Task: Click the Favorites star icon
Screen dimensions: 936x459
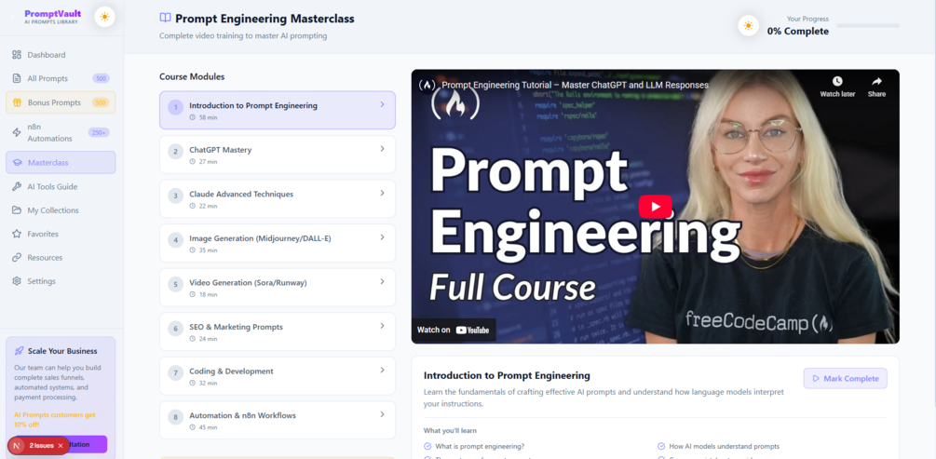Action: 17,234
